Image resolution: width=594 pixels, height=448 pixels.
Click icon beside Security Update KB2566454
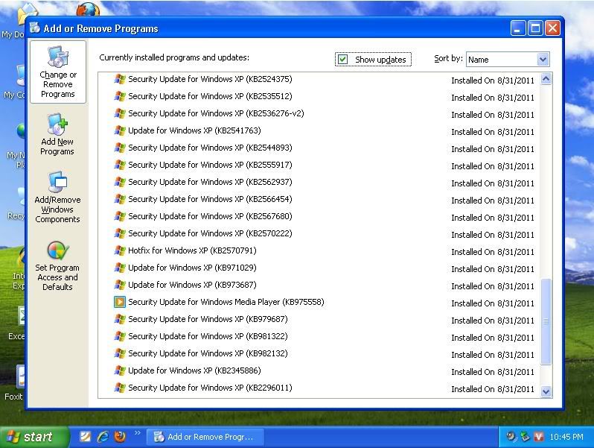tap(120, 199)
